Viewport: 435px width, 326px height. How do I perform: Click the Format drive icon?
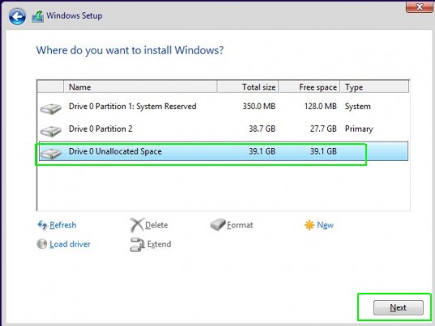click(x=218, y=224)
